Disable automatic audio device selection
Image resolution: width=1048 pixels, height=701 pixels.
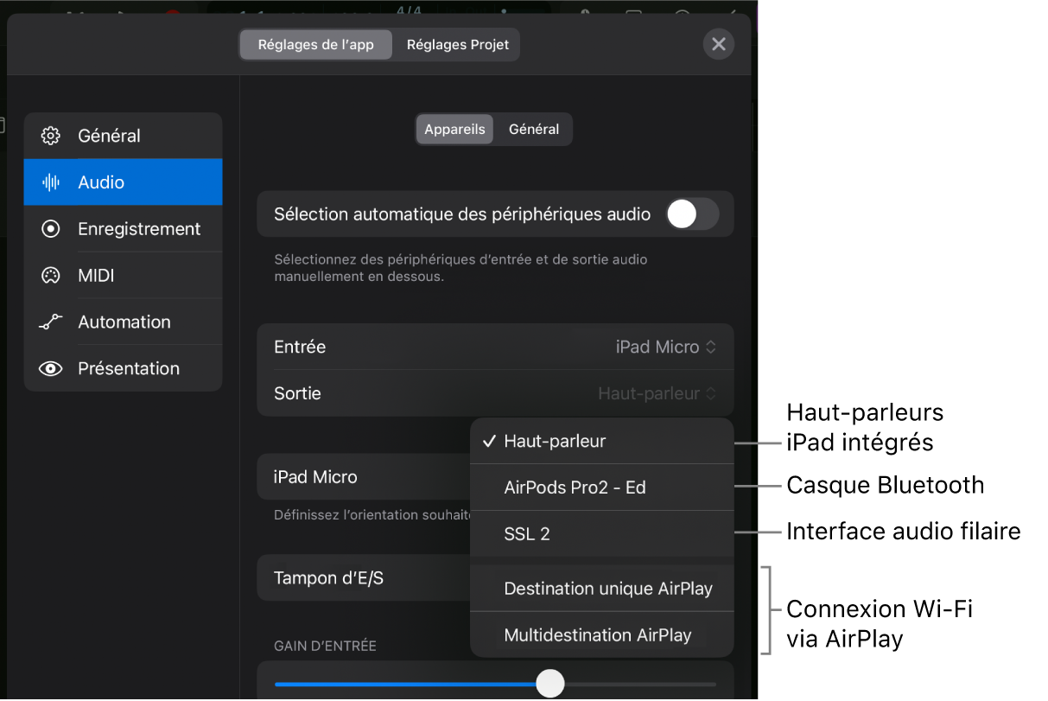[x=690, y=213]
